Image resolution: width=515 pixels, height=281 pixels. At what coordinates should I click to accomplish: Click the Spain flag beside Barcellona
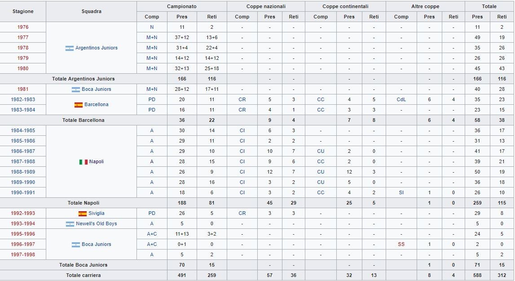coord(78,105)
